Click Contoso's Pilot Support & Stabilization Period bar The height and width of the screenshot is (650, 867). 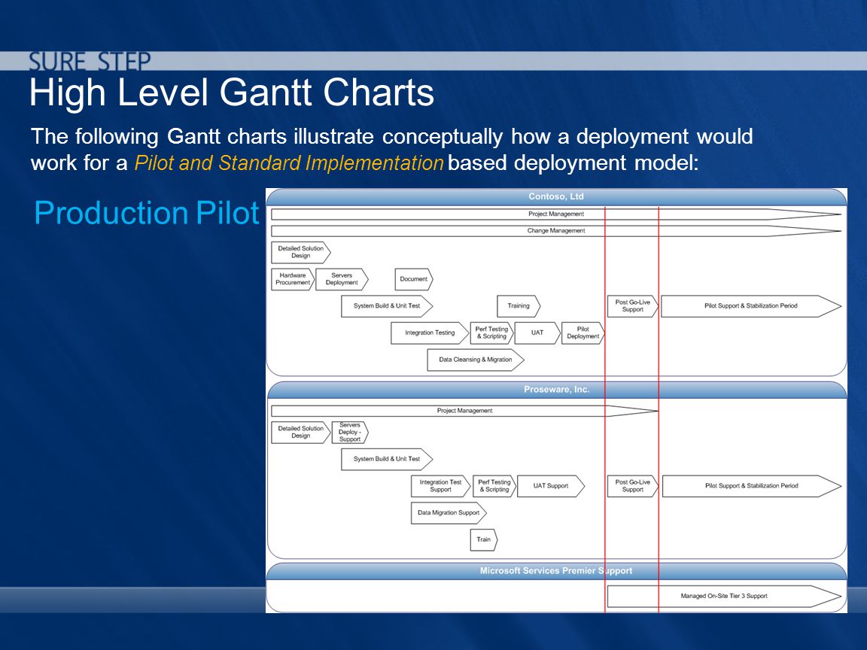click(751, 306)
